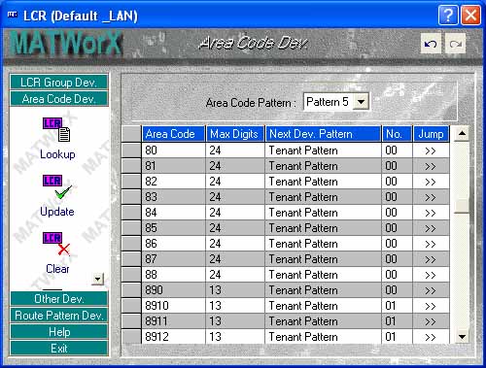486x368 pixels.
Task: Open Other Dev. section
Action: pyautogui.click(x=59, y=299)
